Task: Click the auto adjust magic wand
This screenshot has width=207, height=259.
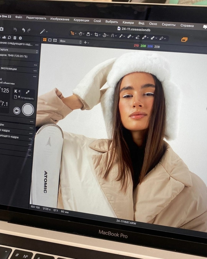Action: (42, 31)
